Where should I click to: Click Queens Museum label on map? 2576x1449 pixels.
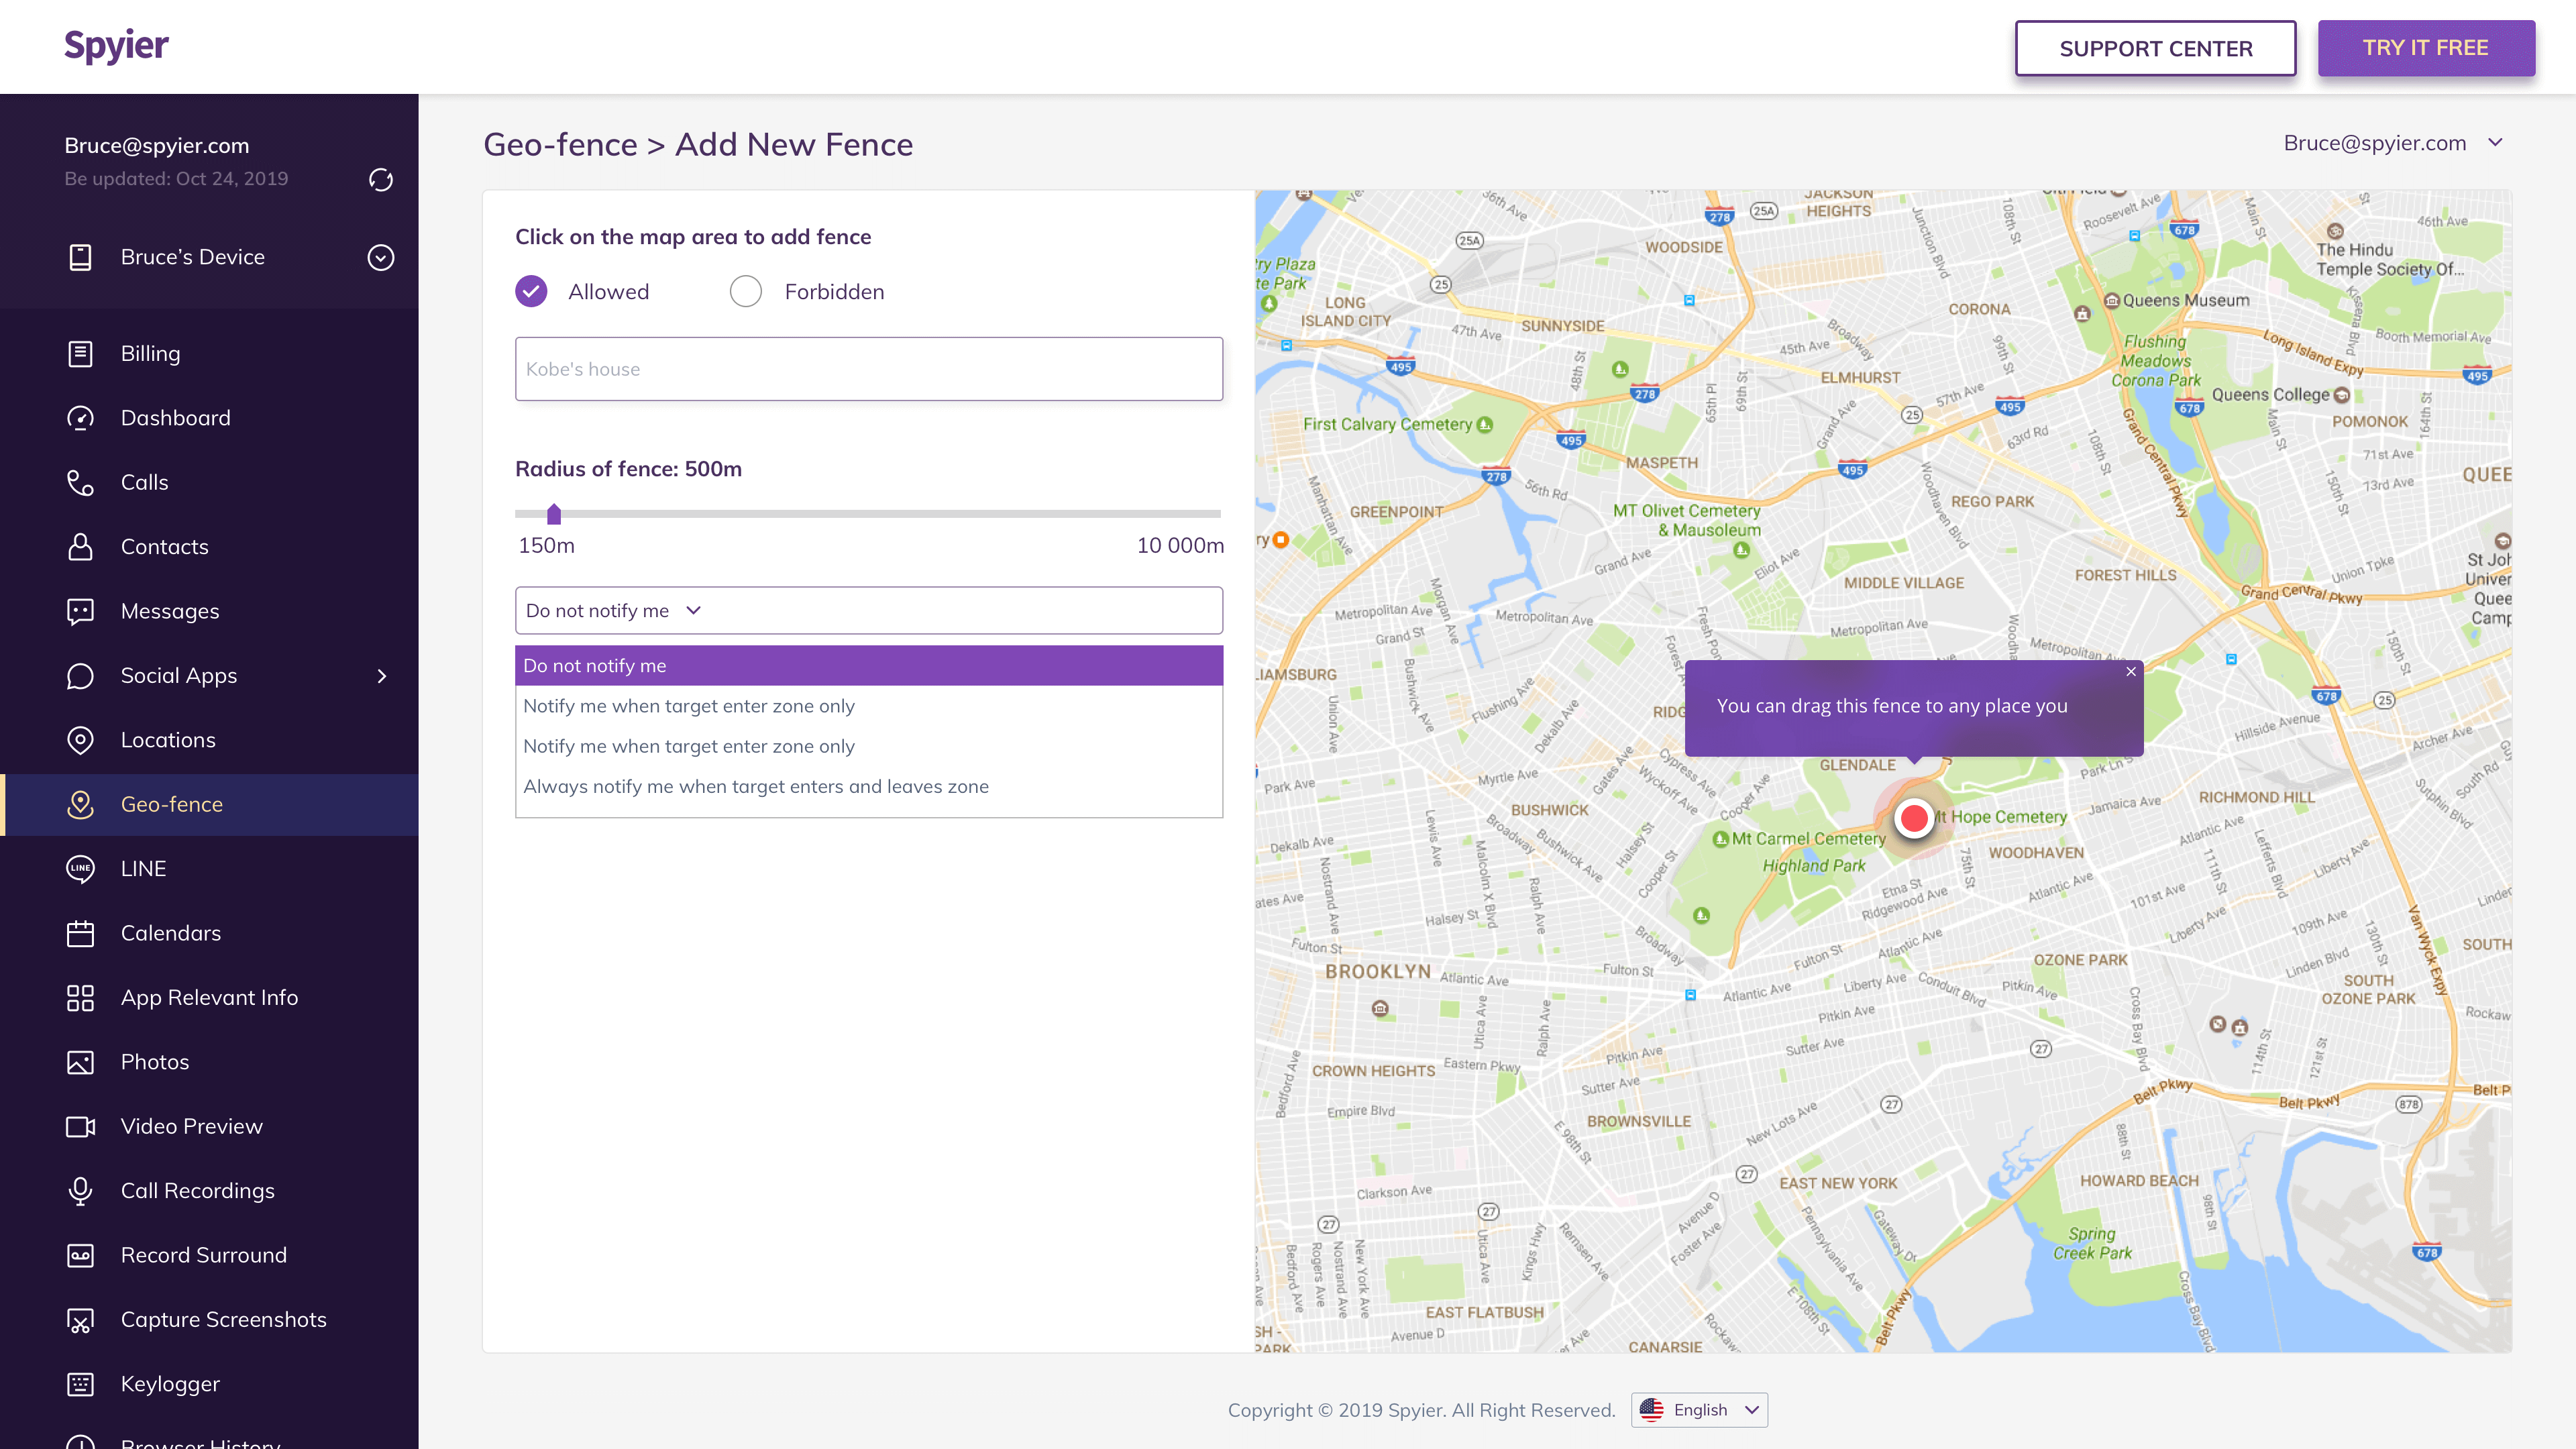tap(2186, 300)
